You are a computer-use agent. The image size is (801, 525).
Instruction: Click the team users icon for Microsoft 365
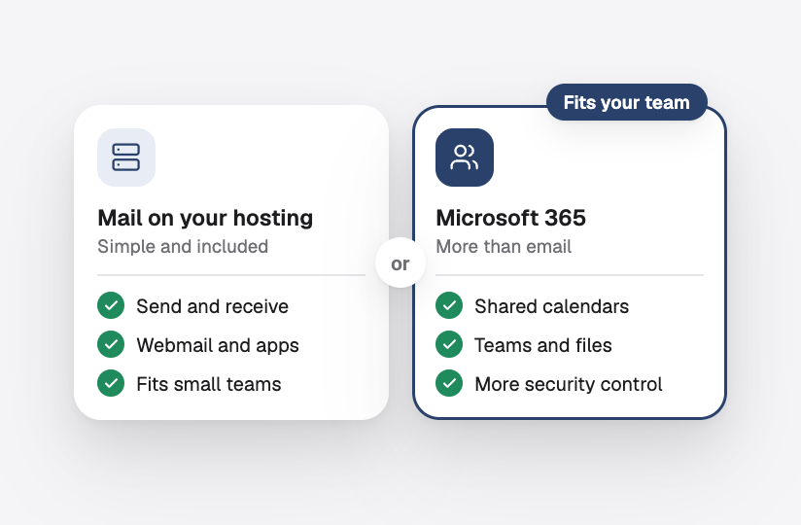[465, 157]
